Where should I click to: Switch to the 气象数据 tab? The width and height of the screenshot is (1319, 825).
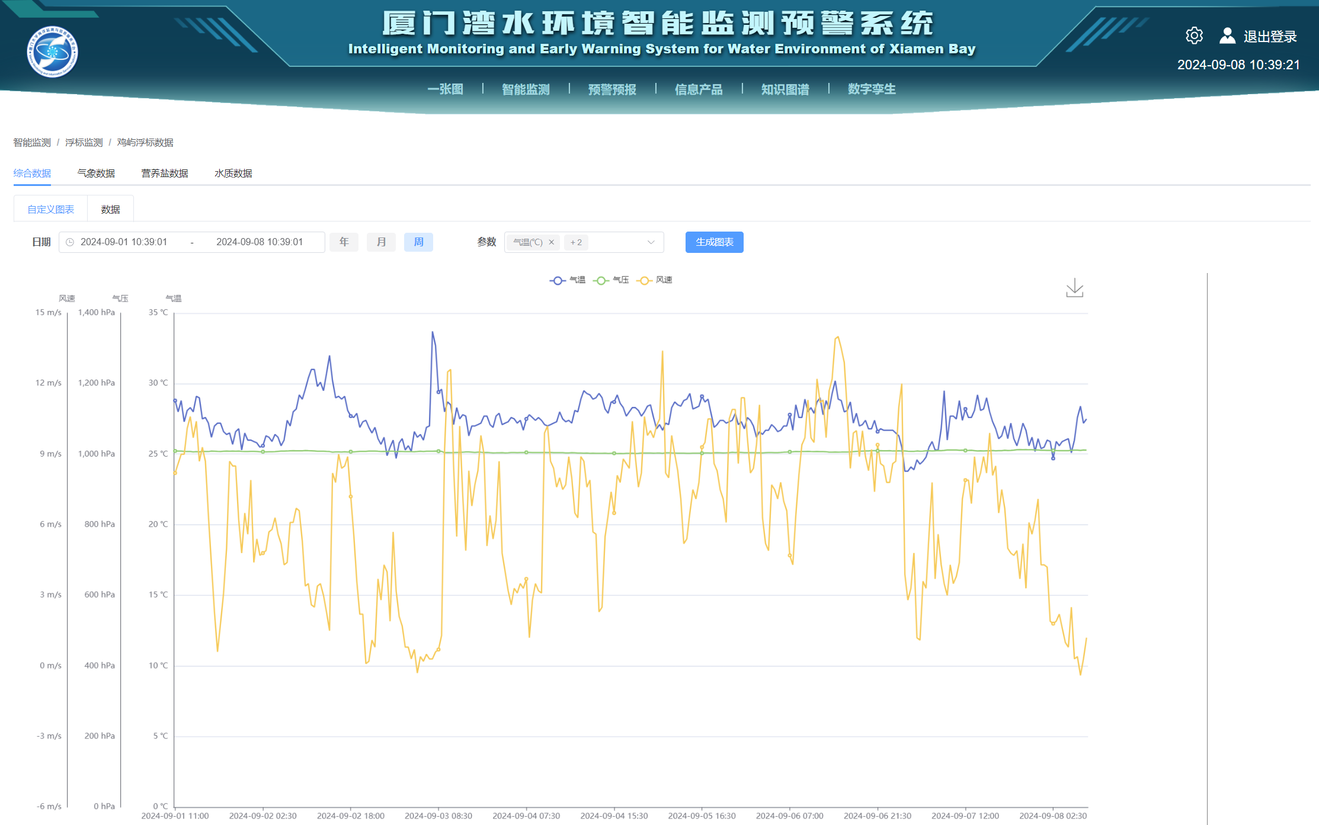(96, 174)
